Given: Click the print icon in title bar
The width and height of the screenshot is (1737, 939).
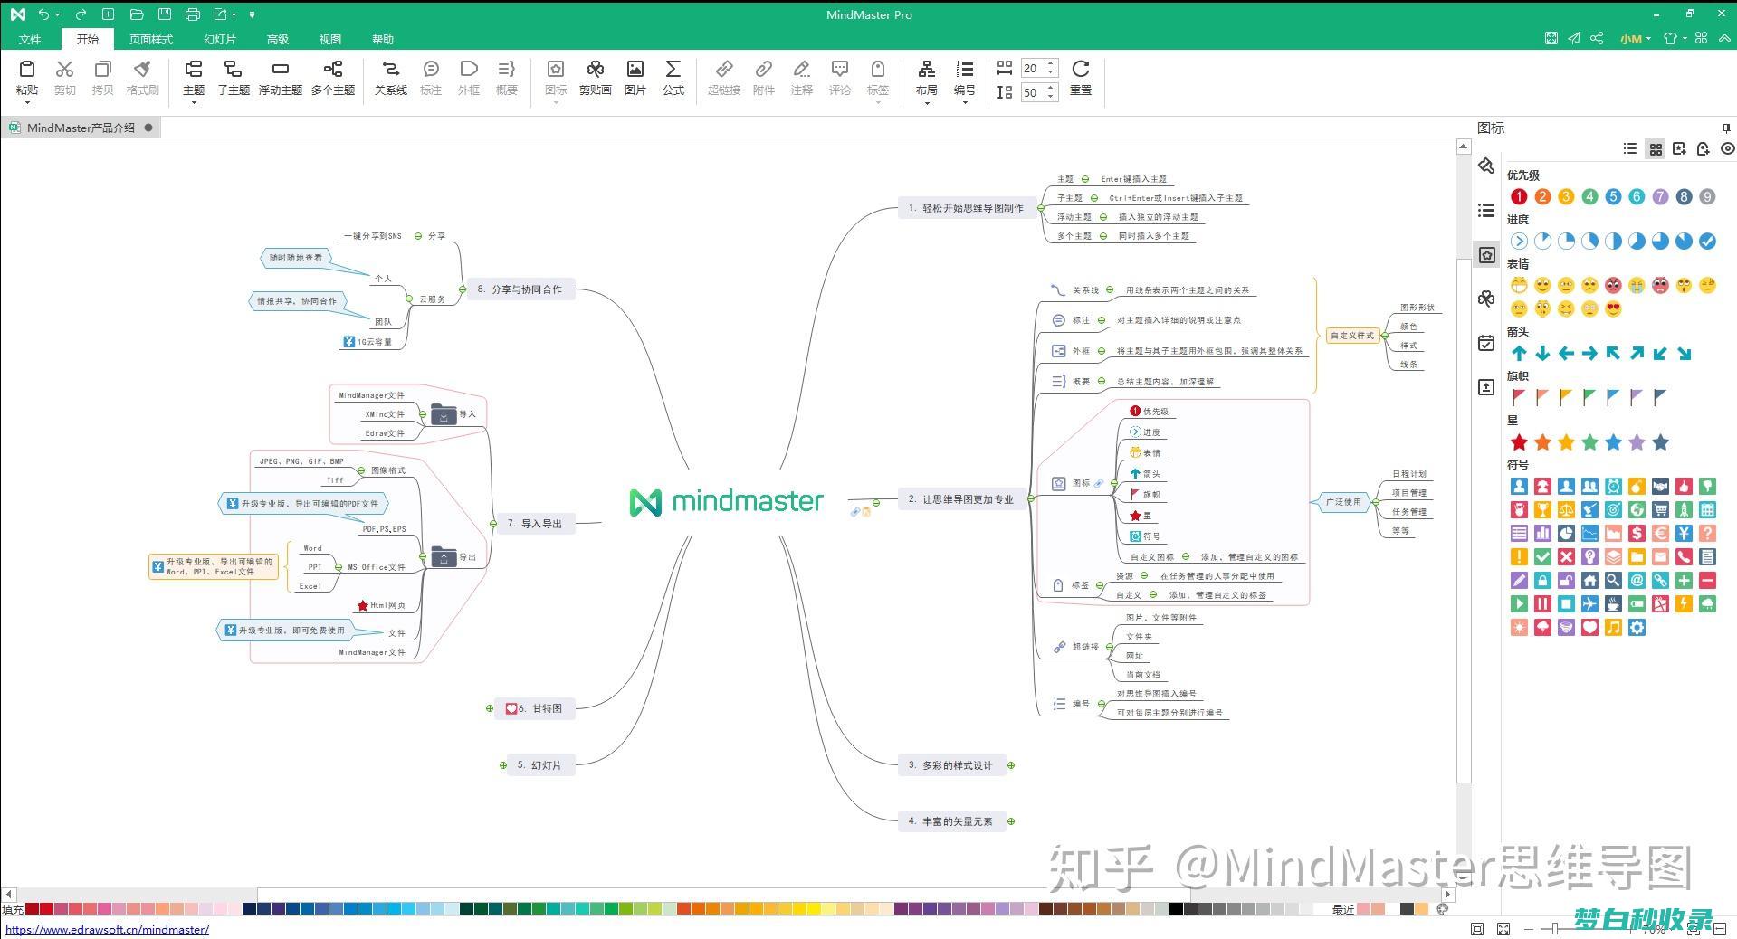Looking at the screenshot, I should pos(192,14).
